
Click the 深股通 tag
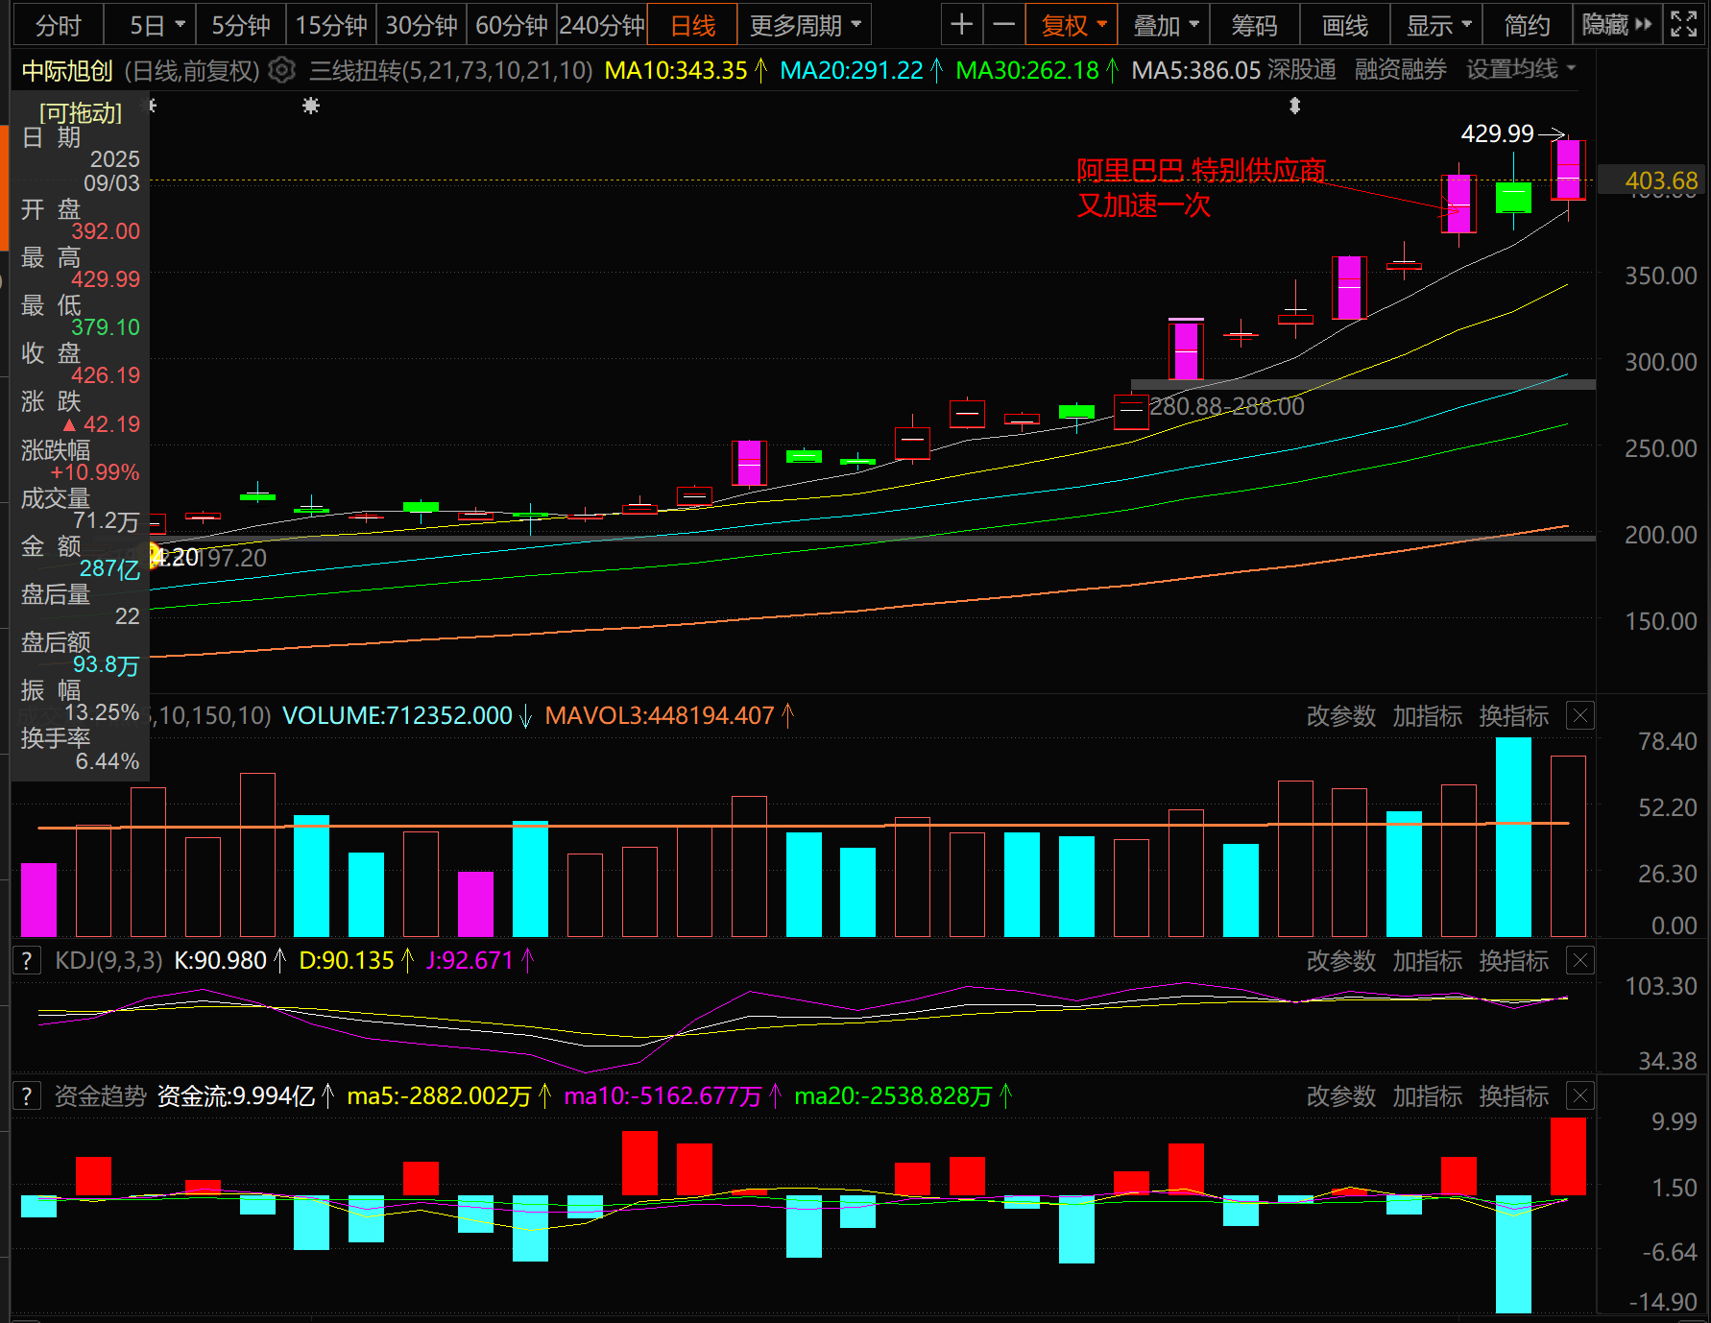point(1302,69)
